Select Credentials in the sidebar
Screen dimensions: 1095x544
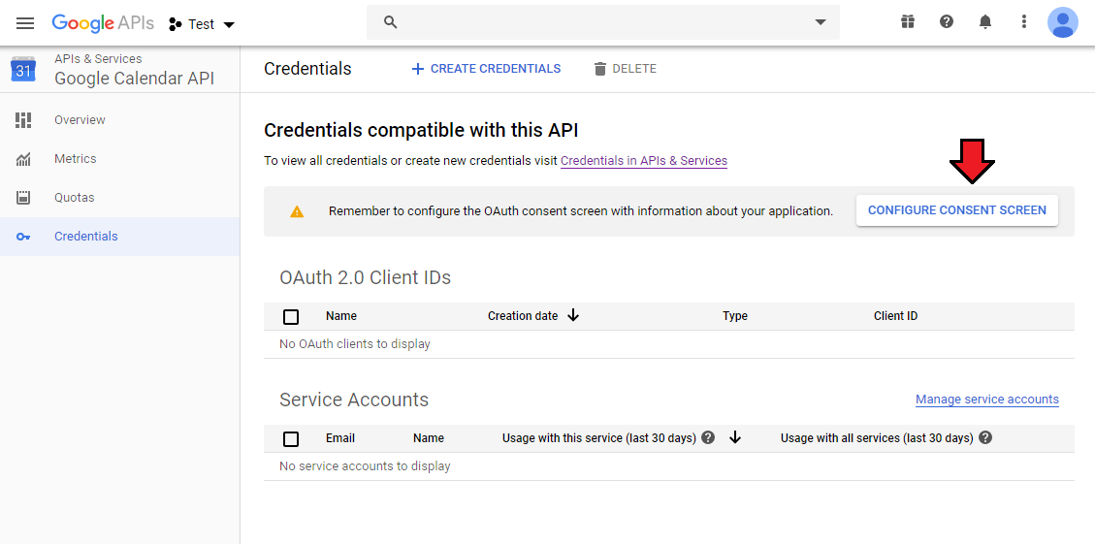pos(119,236)
